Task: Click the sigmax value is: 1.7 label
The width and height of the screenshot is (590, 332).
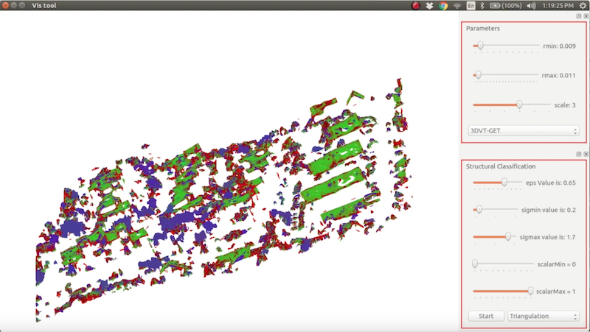Action: (547, 237)
